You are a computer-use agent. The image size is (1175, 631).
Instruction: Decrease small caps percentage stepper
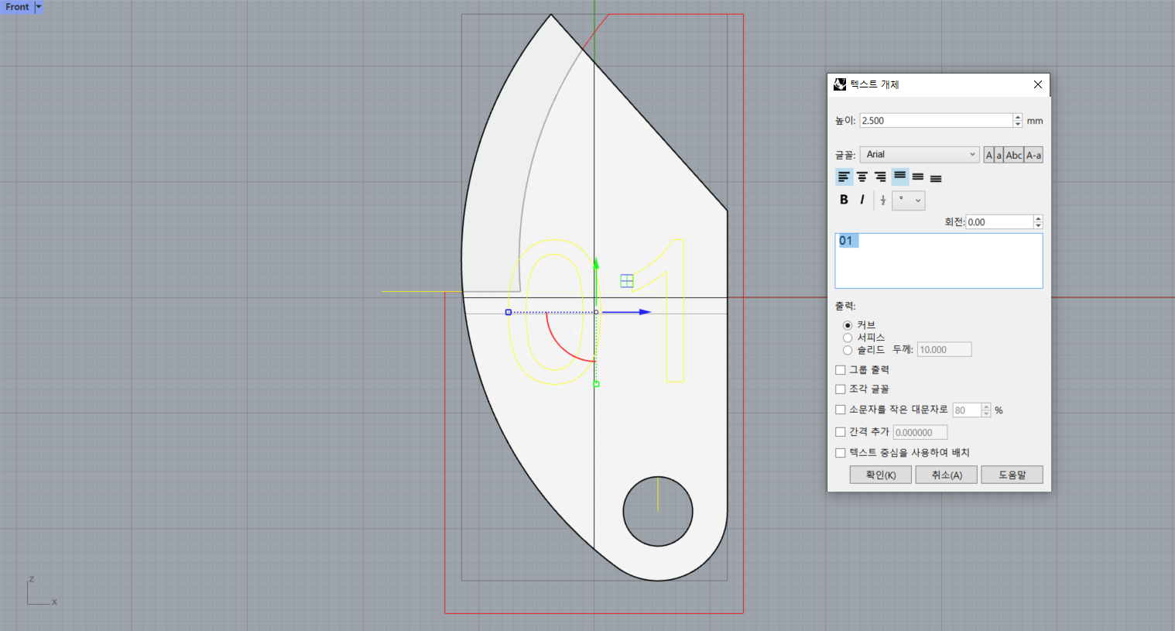[x=986, y=413]
